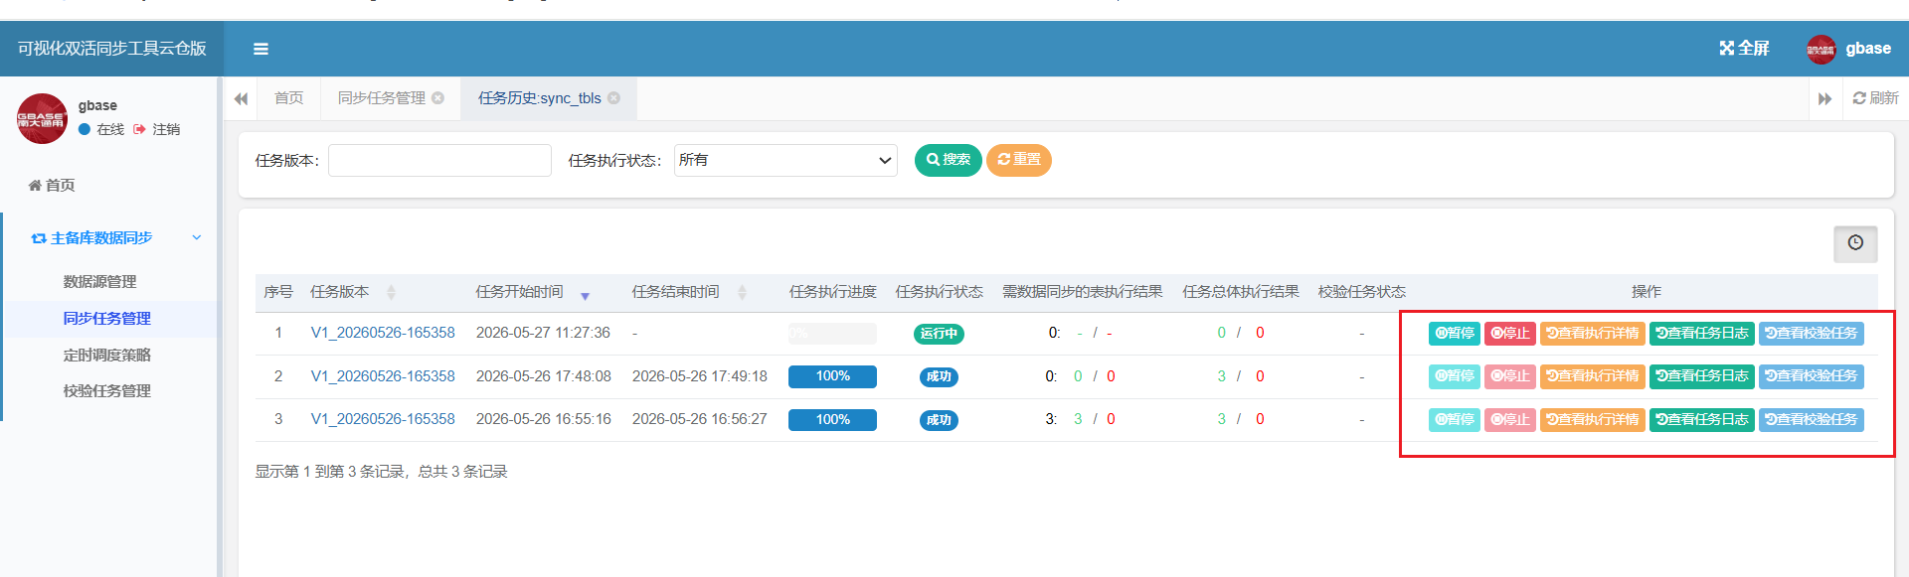Open the gbase user avatar in header
Viewport: 1909px width, 577px height.
[x=1821, y=49]
